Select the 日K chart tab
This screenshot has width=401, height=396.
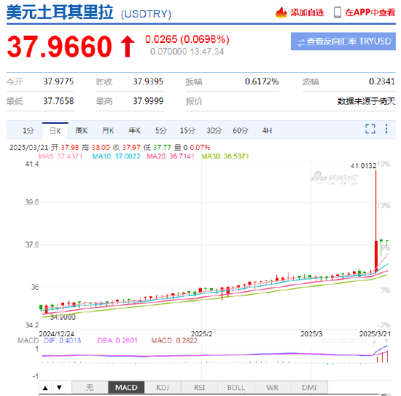coord(55,131)
